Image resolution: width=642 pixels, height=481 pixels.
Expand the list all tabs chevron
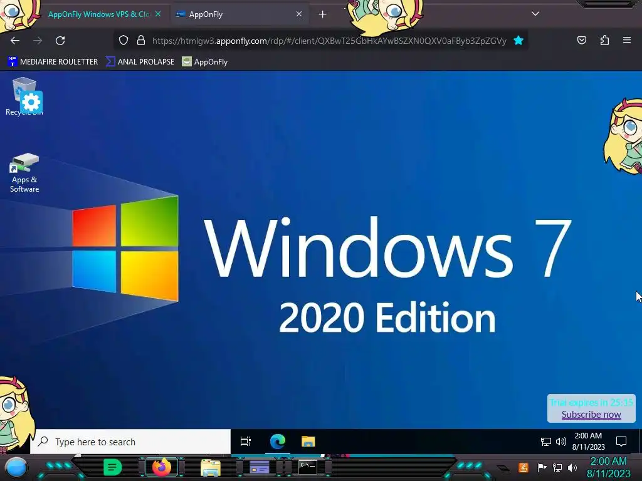535,14
